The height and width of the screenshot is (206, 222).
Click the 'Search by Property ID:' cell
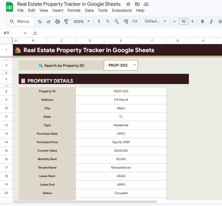click(x=61, y=65)
